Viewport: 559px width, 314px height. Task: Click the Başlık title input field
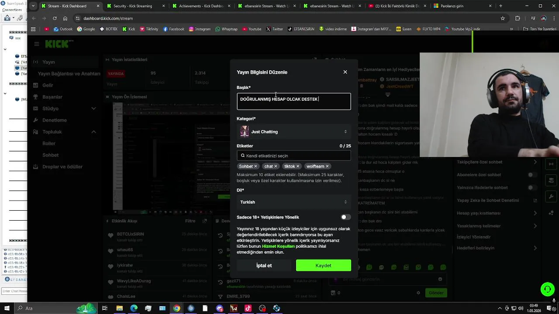tap(293, 101)
